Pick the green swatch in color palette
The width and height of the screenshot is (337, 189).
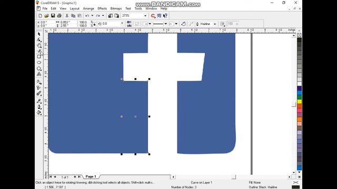click(x=299, y=97)
